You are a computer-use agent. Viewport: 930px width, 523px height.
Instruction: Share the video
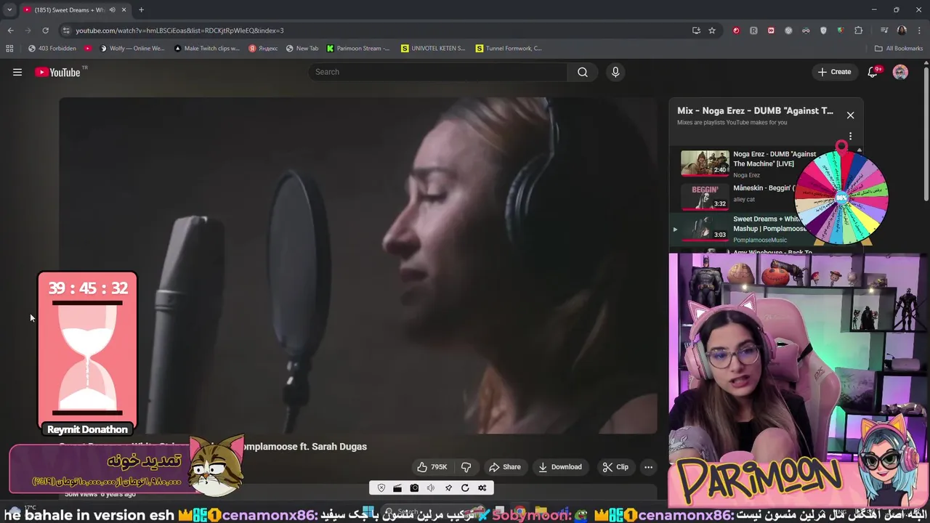click(505, 467)
